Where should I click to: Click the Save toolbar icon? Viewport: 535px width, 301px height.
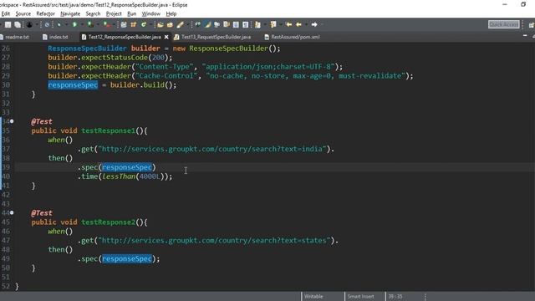tap(8, 24)
